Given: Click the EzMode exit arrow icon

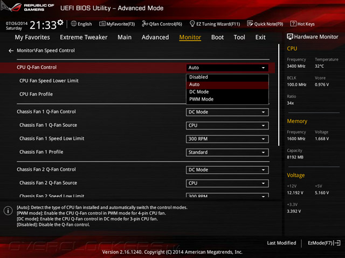Looking at the screenshot, I should (x=337, y=243).
